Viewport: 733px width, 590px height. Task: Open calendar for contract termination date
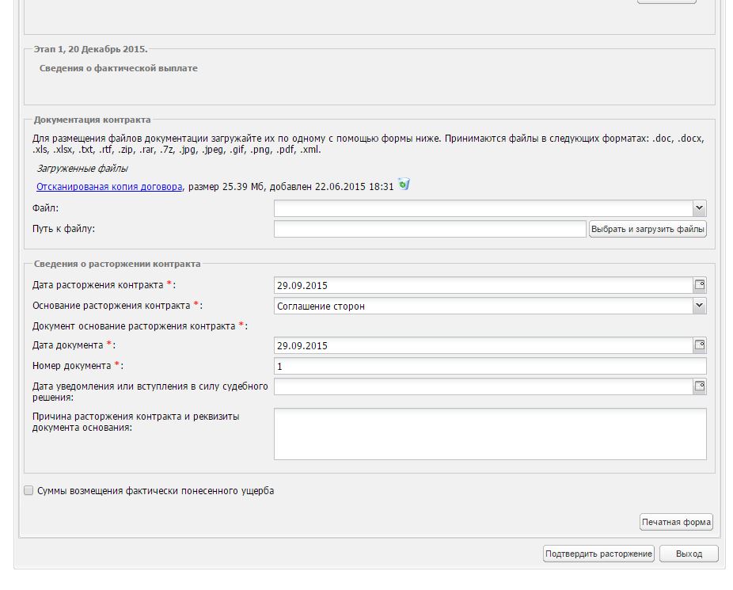[699, 285]
